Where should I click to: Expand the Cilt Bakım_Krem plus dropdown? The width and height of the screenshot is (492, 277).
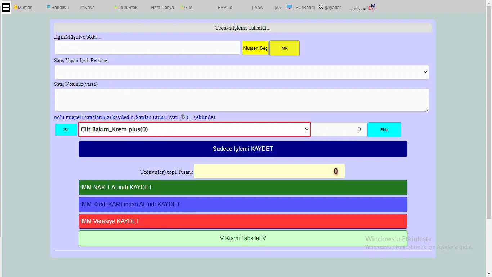tap(194, 129)
